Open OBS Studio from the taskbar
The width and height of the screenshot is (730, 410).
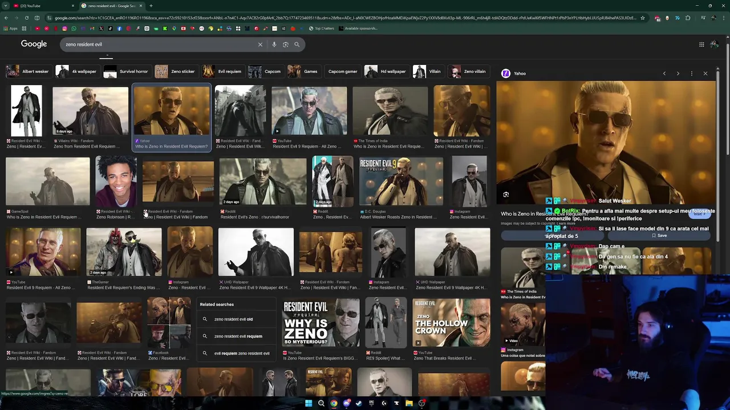coord(421,403)
